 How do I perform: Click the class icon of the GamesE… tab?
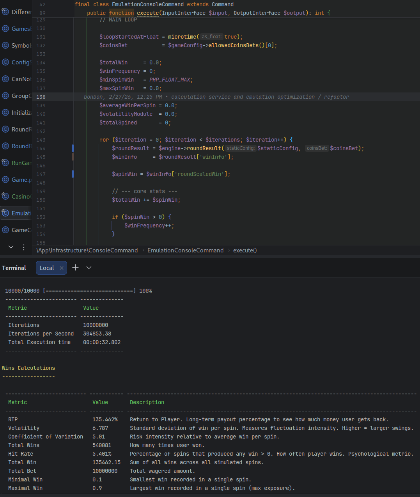click(5, 28)
